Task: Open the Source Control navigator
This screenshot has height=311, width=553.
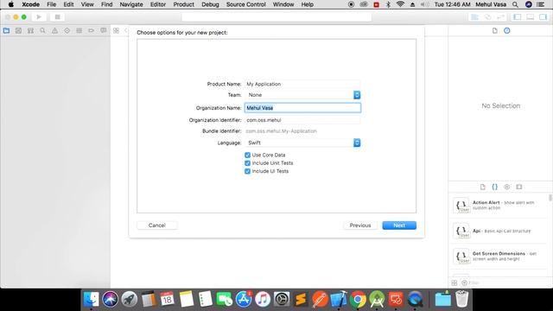Action: (x=18, y=31)
